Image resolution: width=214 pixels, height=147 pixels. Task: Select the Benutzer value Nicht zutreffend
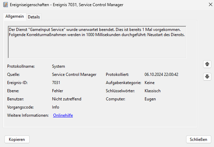point(67,99)
